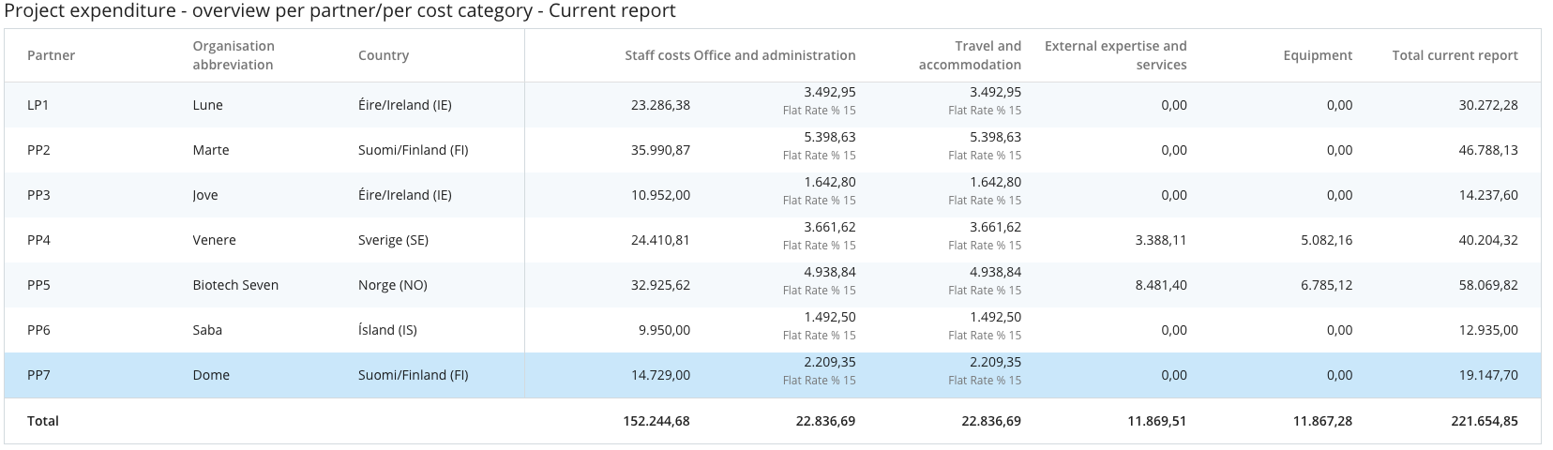Click Venere's equipment value 5.082,16
1553x450 pixels.
[x=1326, y=240]
